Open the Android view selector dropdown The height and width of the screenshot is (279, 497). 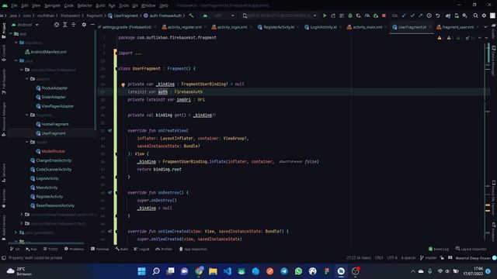coord(25,25)
